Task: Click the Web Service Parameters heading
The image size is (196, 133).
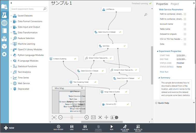Action: 171,10
